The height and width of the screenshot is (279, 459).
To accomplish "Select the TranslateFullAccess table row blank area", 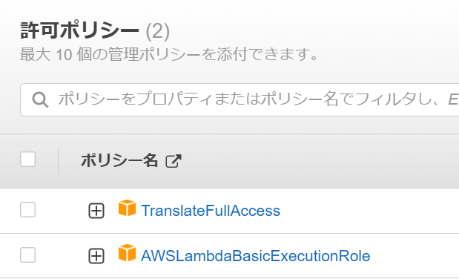I will (x=369, y=211).
